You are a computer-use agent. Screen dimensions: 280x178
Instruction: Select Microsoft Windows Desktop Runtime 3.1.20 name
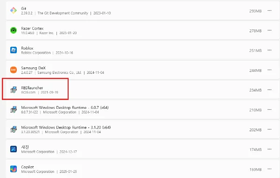point(66,128)
